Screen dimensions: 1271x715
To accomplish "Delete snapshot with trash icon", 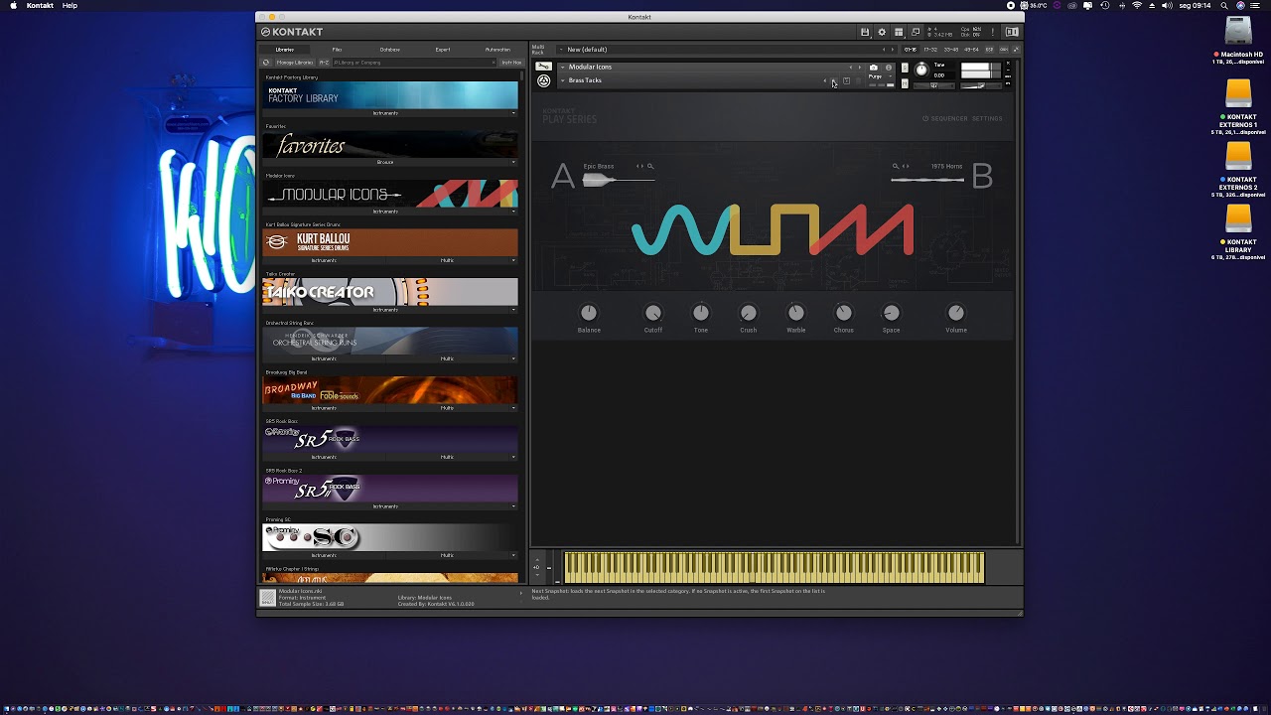I will click(858, 81).
